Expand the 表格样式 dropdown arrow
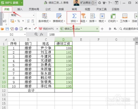Screen dimensions: 138x109 point(64,21)
